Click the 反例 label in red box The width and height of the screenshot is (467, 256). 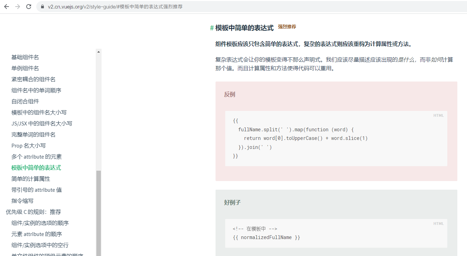230,94
